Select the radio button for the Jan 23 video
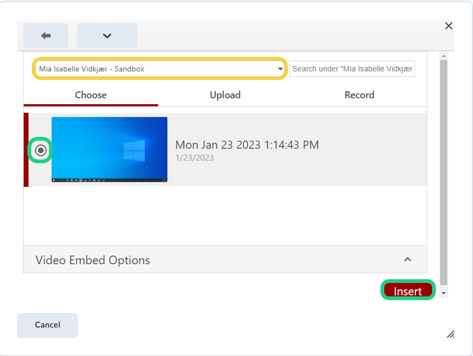Viewport: 473px width, 356px height. coord(40,150)
